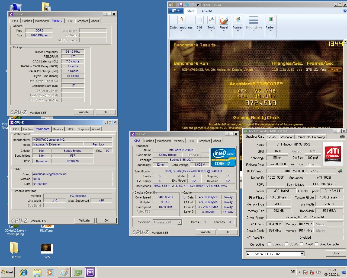Open the Processor #1 selection dropdown in CPU-Z
Screen dimensions: 347x278
tap(179, 222)
